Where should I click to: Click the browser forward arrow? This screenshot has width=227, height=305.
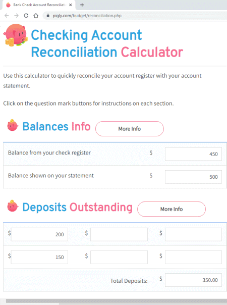[x=17, y=16]
